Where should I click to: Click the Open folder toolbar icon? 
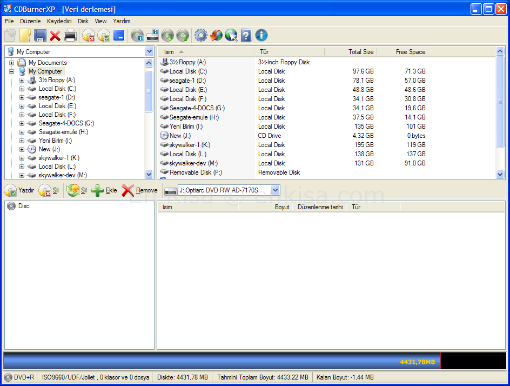[x=25, y=35]
